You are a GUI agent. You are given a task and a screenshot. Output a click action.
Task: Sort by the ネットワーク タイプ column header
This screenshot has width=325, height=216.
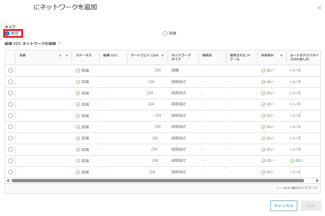(x=181, y=57)
